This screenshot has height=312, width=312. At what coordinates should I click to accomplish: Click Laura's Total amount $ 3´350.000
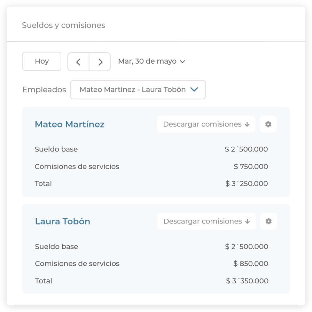(x=247, y=281)
